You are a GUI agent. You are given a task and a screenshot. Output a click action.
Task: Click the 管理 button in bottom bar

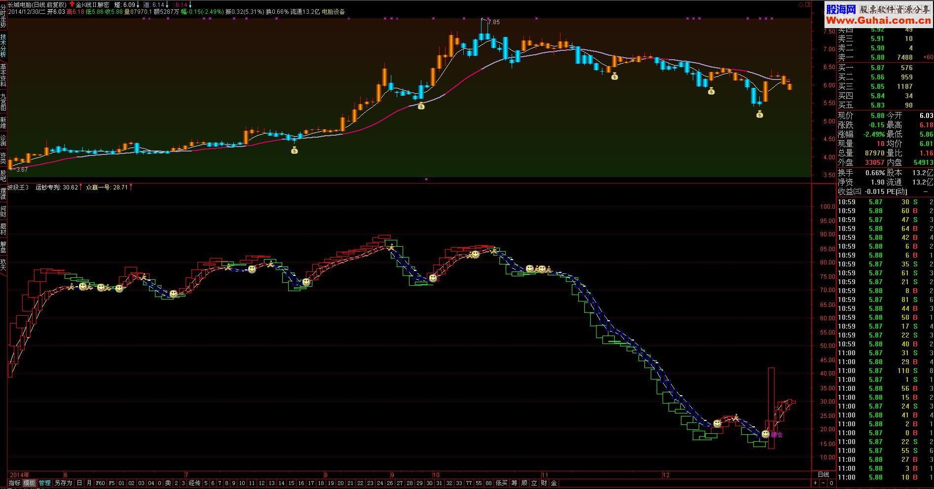tap(44, 483)
